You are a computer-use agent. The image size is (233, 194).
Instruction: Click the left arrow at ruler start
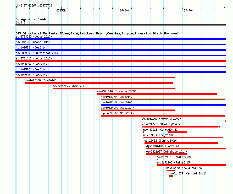16,8
